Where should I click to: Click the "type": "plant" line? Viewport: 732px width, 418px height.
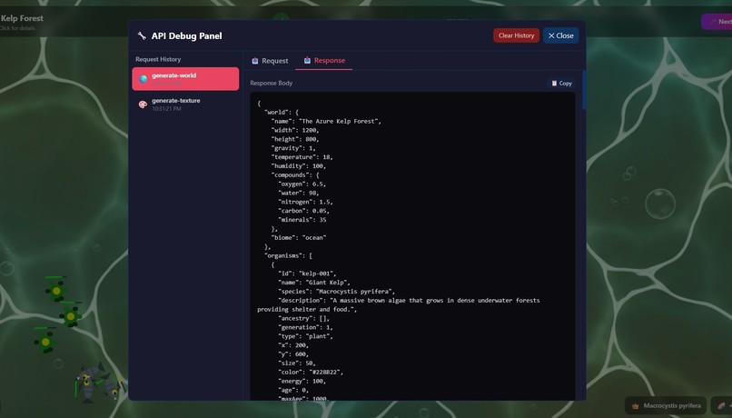305,336
